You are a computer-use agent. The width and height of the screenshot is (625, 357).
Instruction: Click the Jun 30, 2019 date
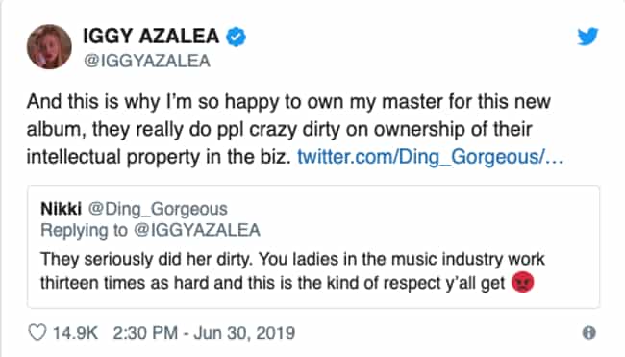[244, 333]
